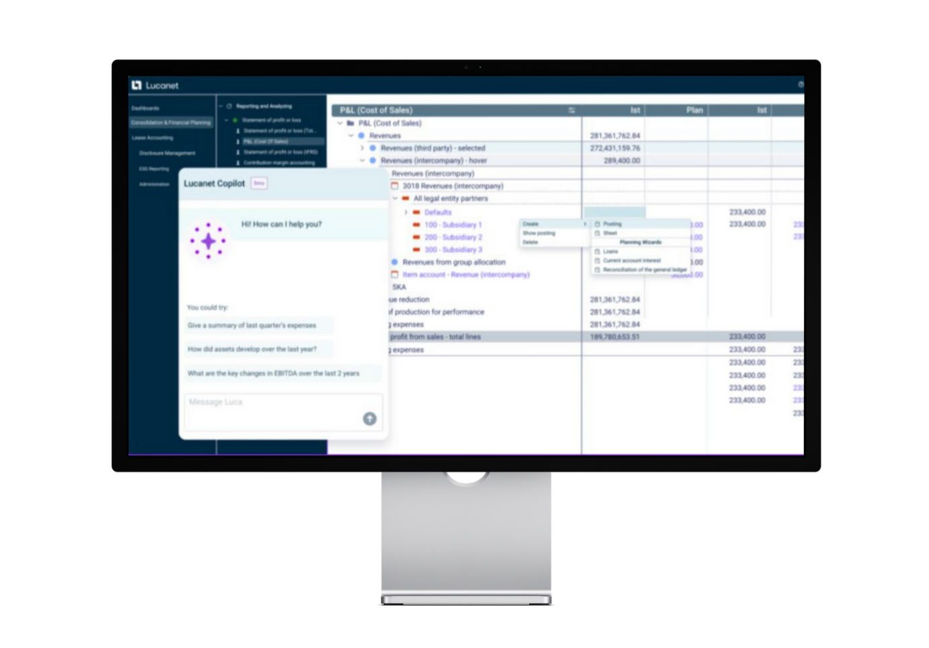Click the Beta badge next to Lucanet Copilot
Screen dimensions: 929x648
(x=259, y=183)
